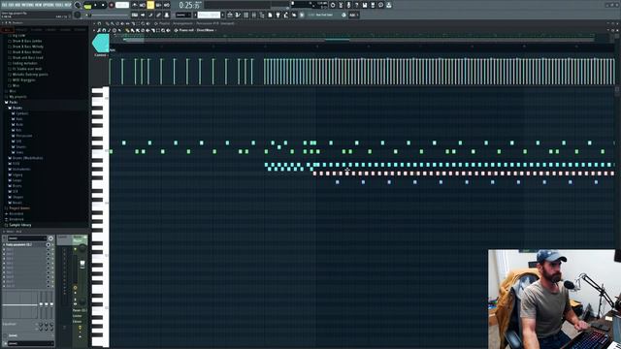This screenshot has width=621, height=349.
Task: Open the FILE menu
Action: [4, 5]
